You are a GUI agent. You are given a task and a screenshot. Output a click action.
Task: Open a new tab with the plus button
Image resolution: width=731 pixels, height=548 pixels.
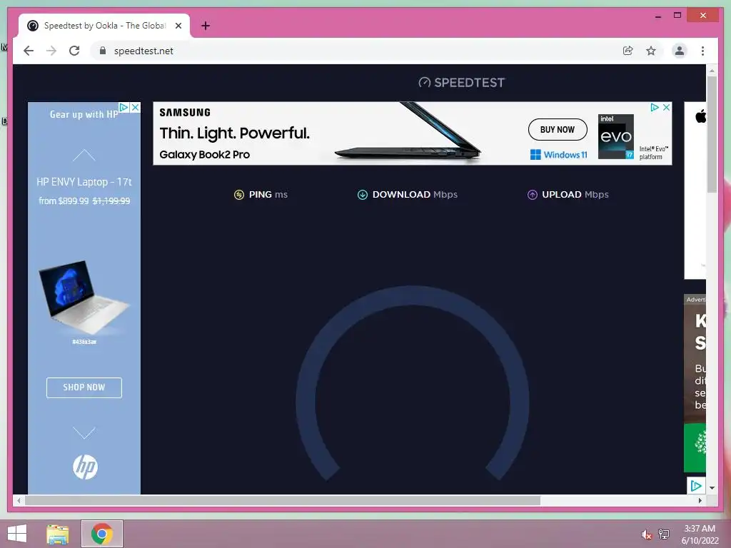click(x=206, y=26)
